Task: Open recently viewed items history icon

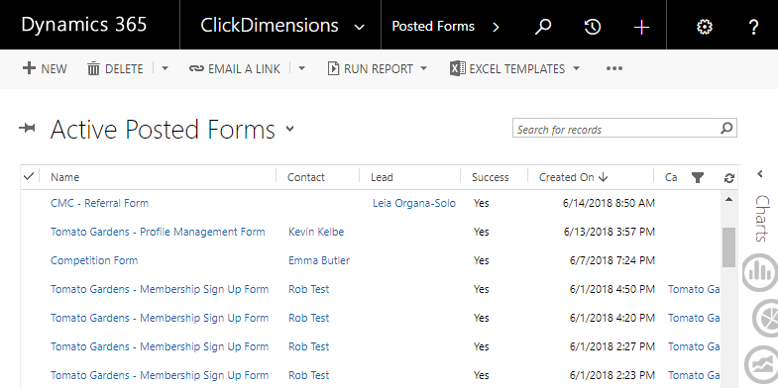Action: [593, 27]
